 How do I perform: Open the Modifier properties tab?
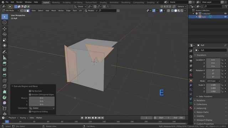(x=191, y=85)
